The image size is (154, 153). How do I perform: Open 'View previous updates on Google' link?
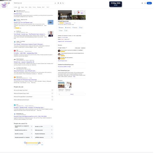pos(65,67)
